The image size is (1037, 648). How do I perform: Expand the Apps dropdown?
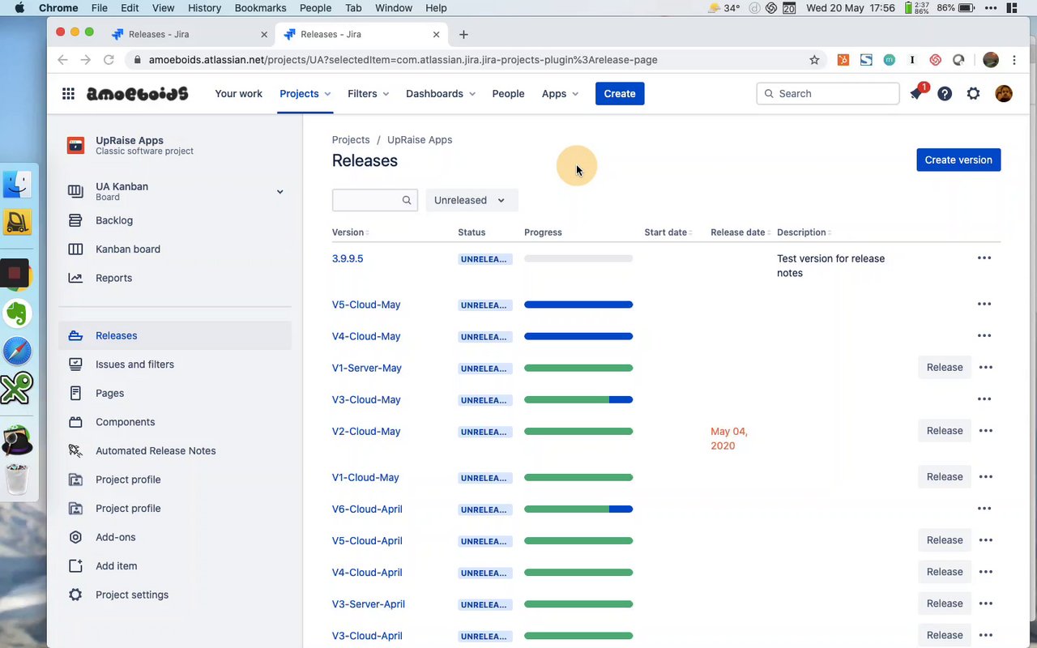coord(561,94)
